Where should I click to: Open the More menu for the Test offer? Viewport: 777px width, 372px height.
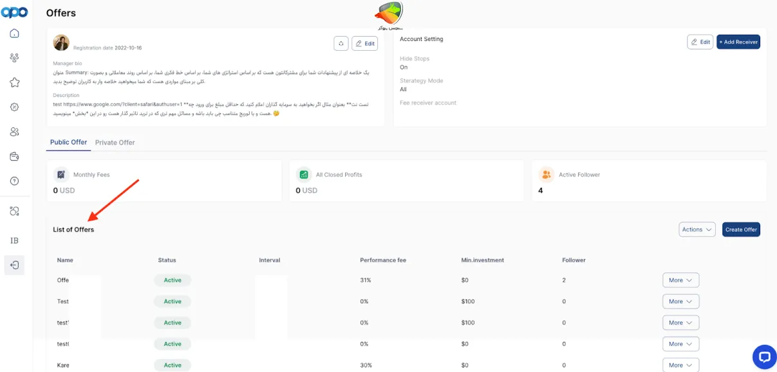tap(680, 301)
